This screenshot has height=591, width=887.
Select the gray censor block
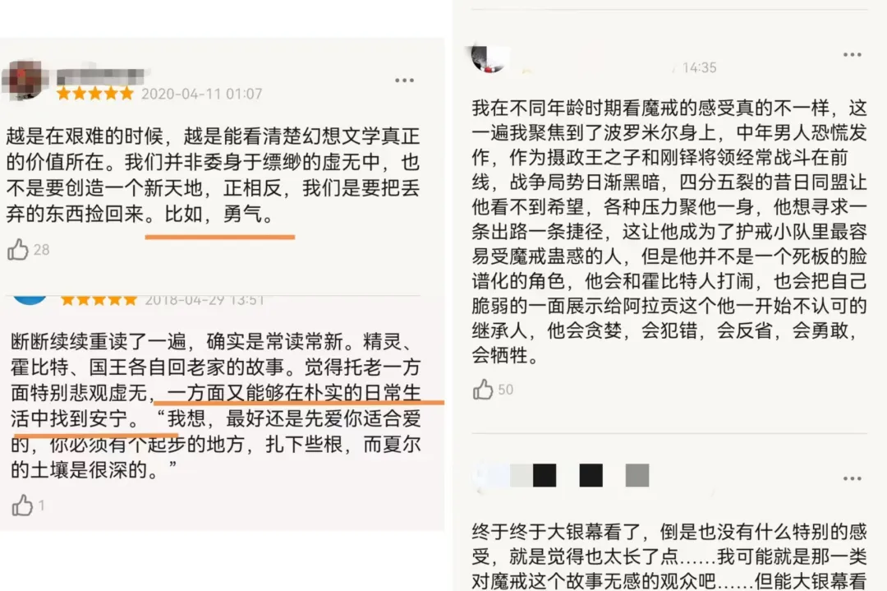pyautogui.click(x=637, y=476)
